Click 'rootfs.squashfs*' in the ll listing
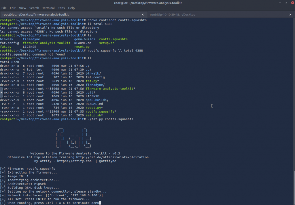This screenshot has height=205, width=295. tap(101, 111)
